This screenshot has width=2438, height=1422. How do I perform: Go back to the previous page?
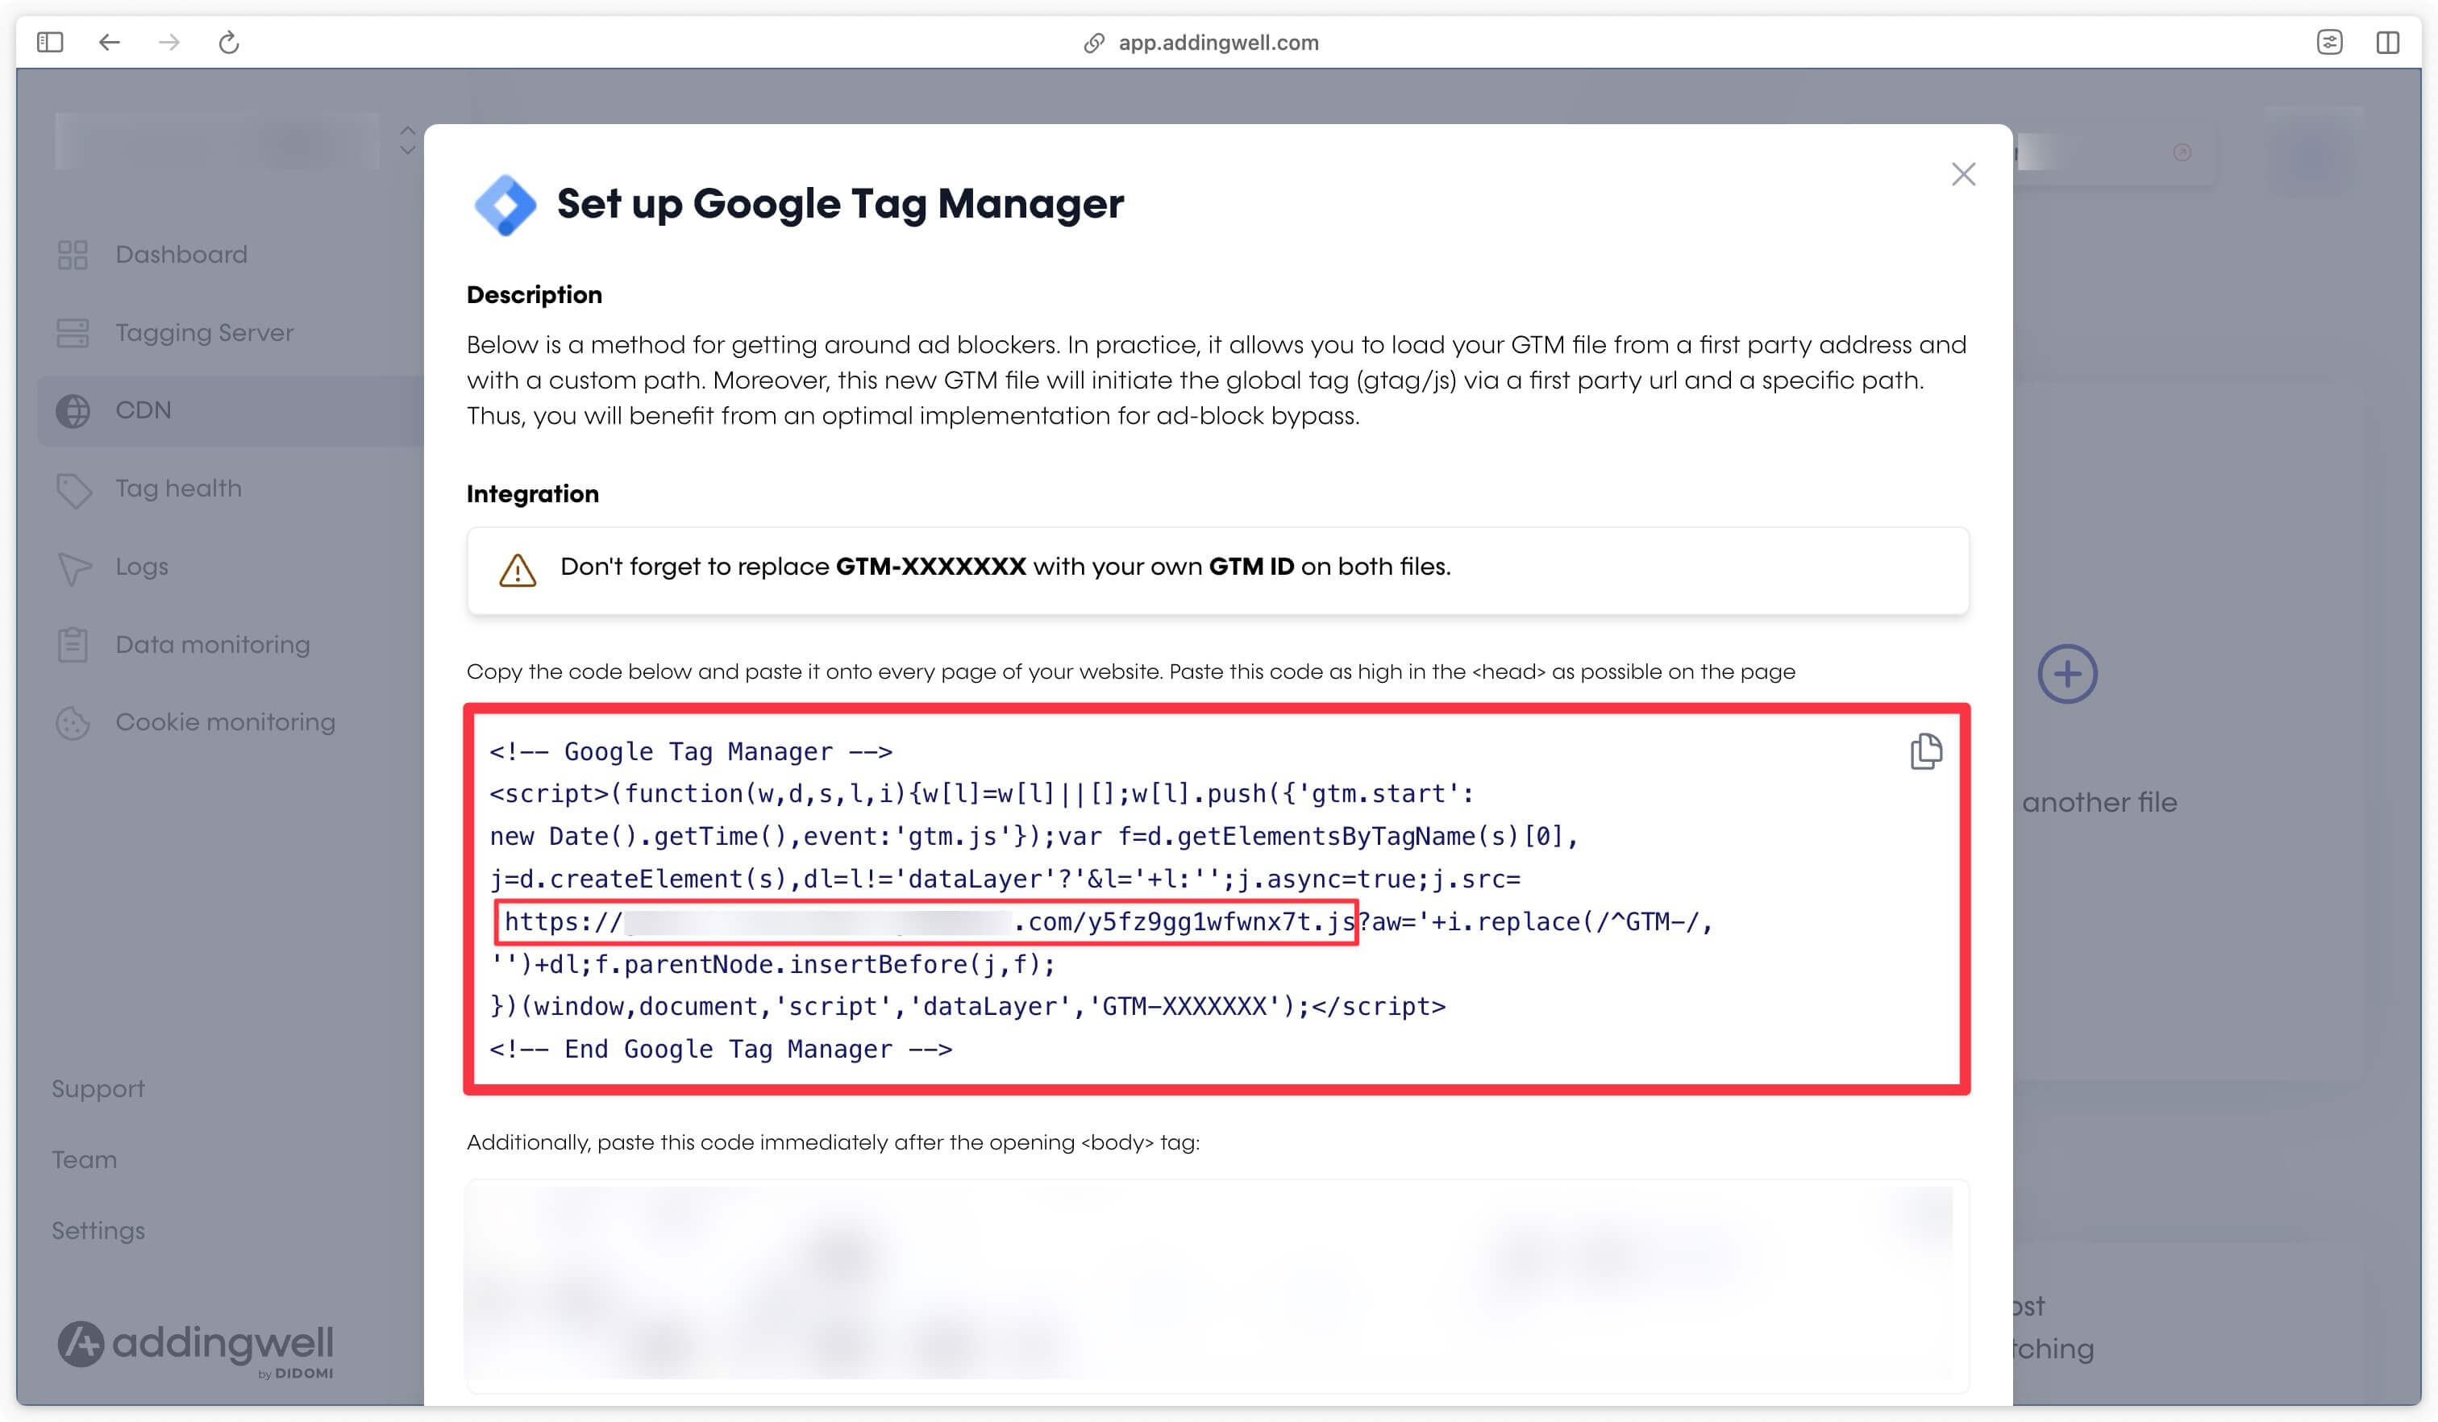110,43
